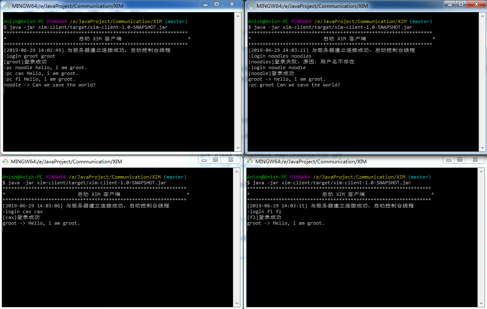Maximize the terminal where cax logged in
The image size is (487, 309).
coord(215,160)
